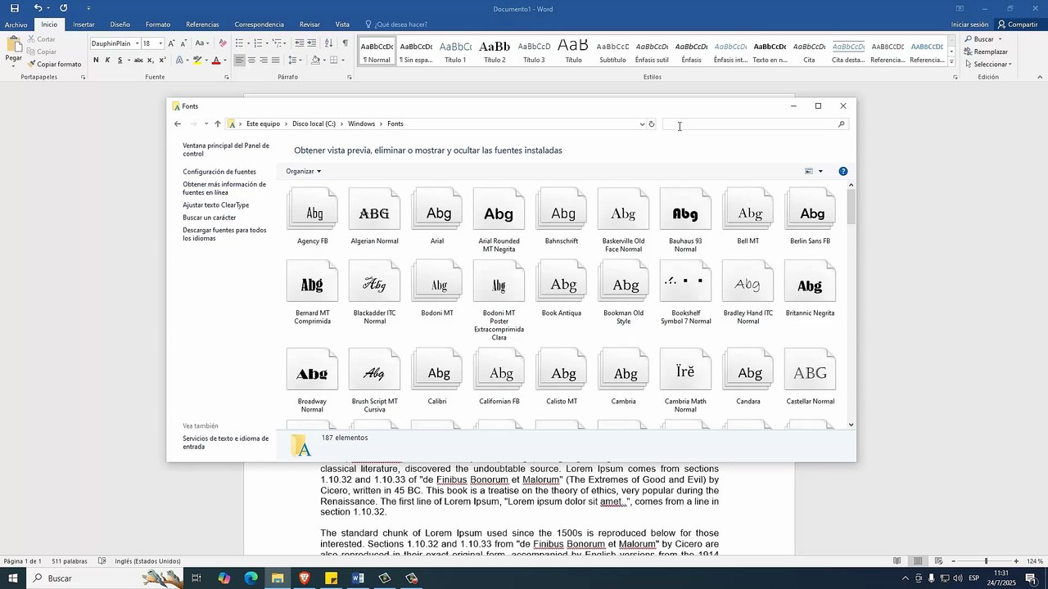Expand bullet list dropdown arrow
1048x589 pixels.
(248, 43)
